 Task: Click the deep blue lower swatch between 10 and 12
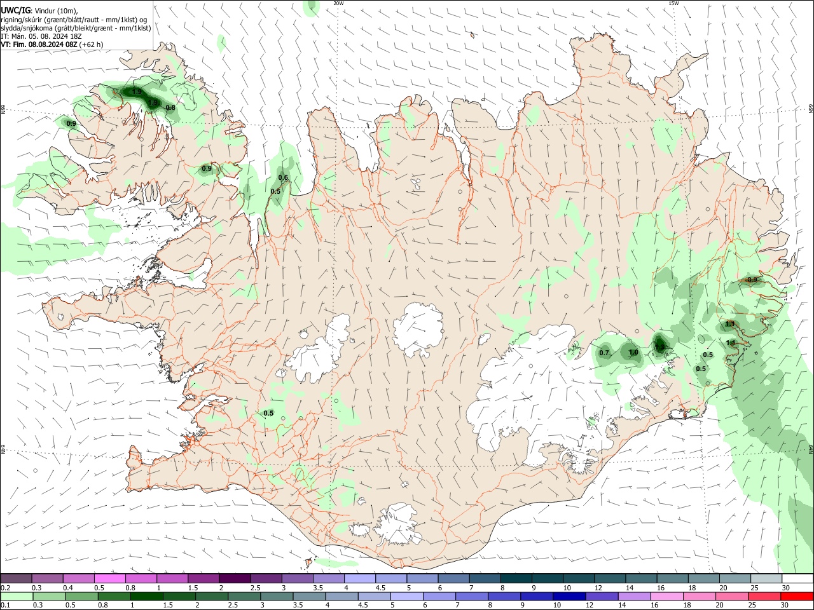point(569,596)
